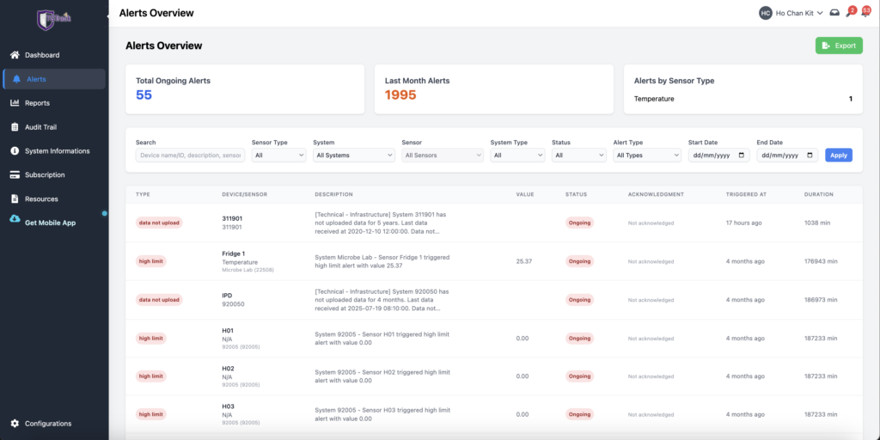Click the Configurations gear icon
Viewport: 880px width, 440px height.
15,424
